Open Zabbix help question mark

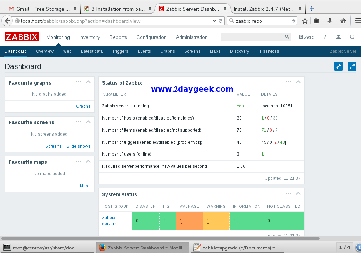point(325,37)
